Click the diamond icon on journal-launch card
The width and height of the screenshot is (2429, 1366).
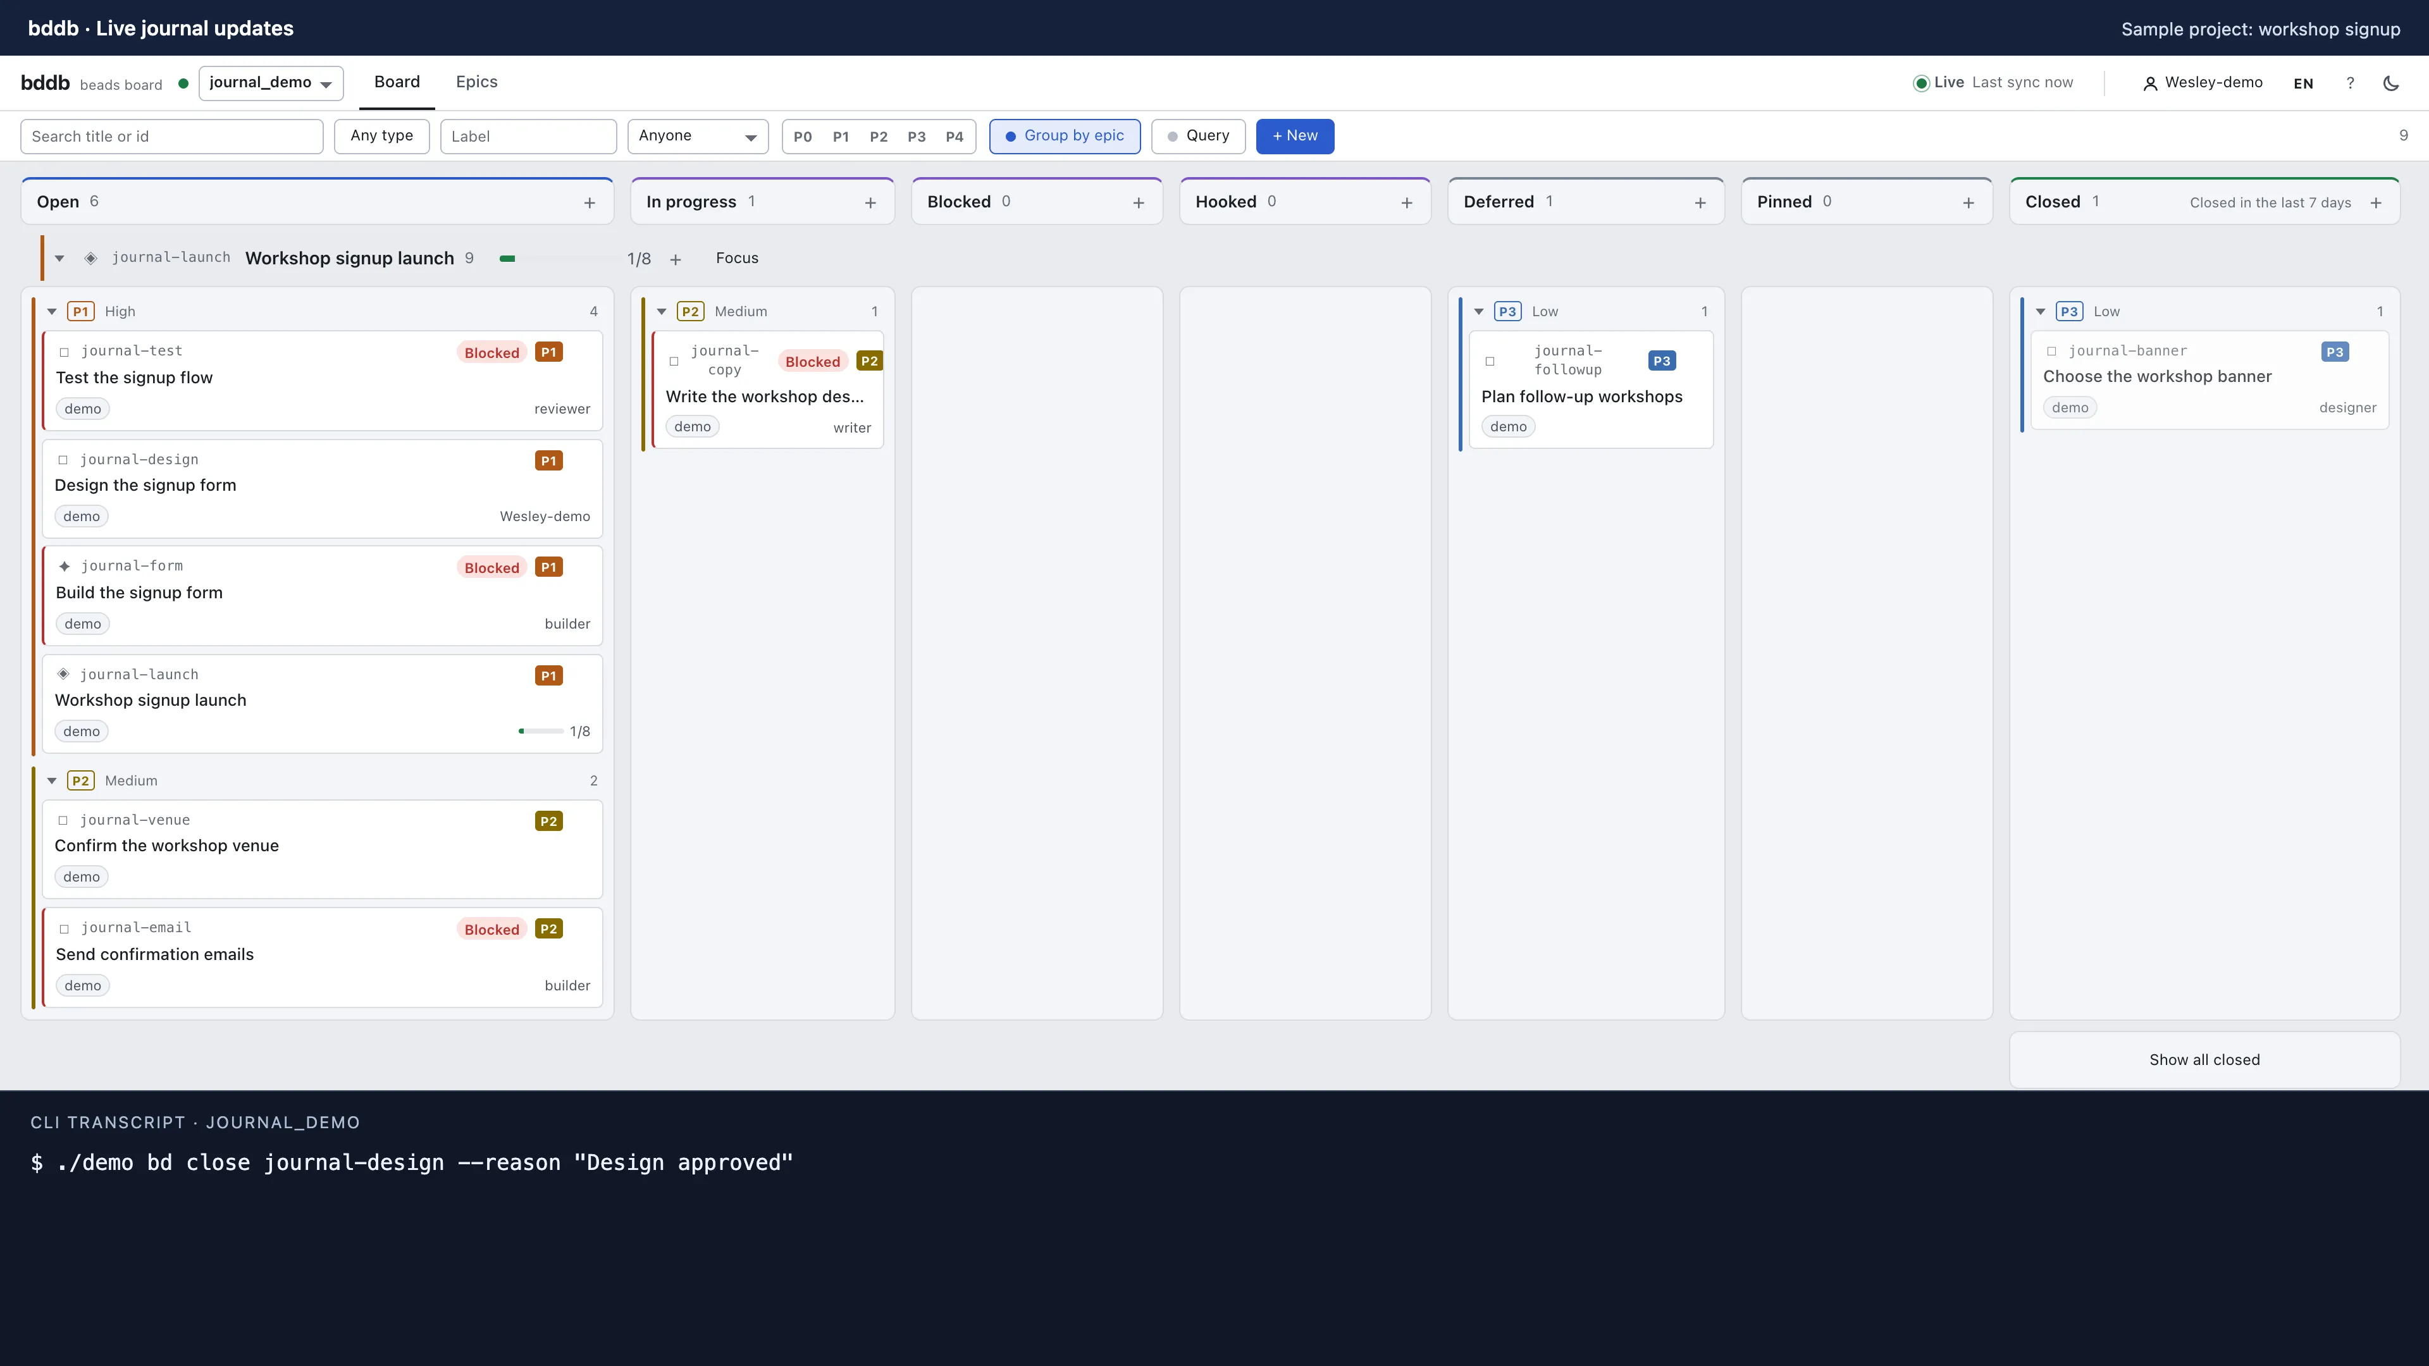point(63,674)
